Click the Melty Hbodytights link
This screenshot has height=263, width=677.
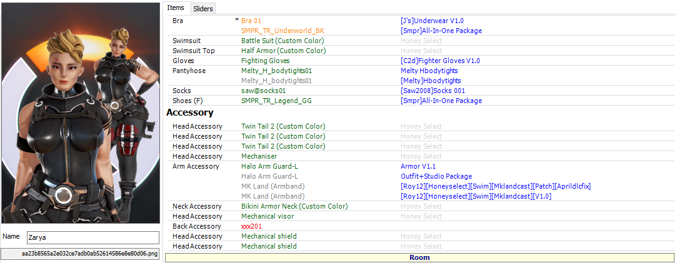[x=429, y=71]
